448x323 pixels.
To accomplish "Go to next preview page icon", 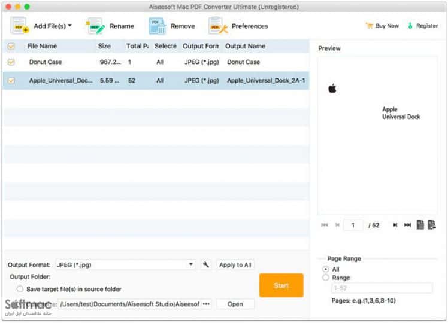I will click(x=395, y=225).
